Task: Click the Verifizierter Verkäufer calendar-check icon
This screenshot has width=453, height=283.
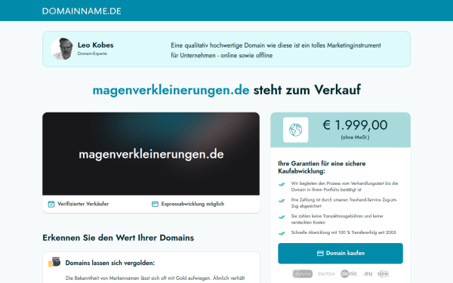Action: click(x=51, y=205)
